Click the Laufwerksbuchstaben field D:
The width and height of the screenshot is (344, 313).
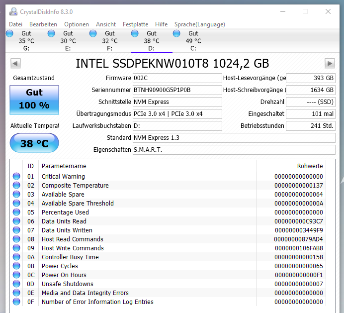tap(177, 126)
